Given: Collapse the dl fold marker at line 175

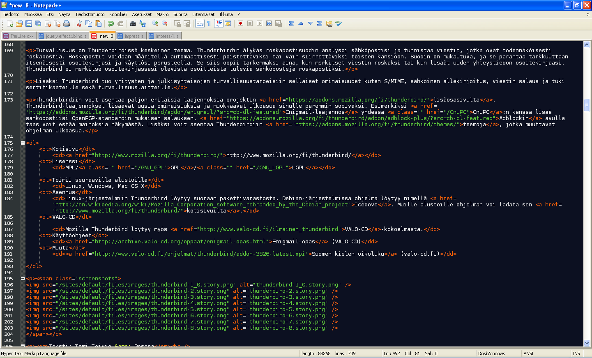Looking at the screenshot, I should [23, 143].
